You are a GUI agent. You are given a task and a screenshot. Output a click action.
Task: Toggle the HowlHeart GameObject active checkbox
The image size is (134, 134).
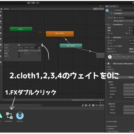click(112, 10)
